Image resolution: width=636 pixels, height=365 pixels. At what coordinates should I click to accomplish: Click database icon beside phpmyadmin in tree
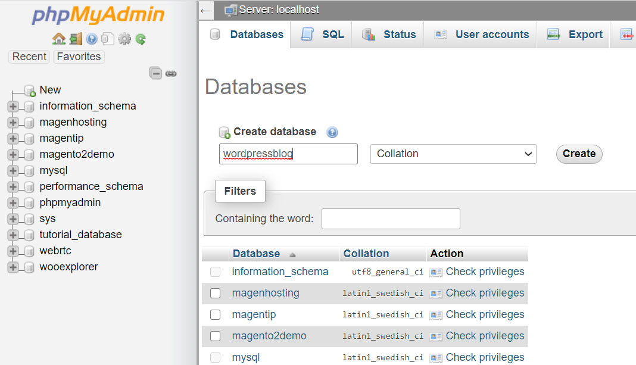(x=29, y=203)
